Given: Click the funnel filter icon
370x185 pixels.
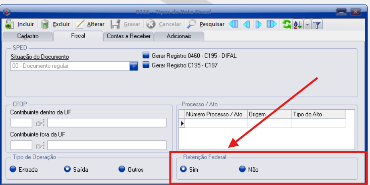Looking at the screenshot, I should click(x=317, y=25).
